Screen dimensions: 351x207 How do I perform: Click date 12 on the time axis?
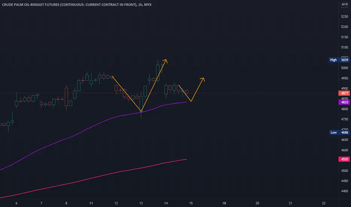click(x=116, y=203)
